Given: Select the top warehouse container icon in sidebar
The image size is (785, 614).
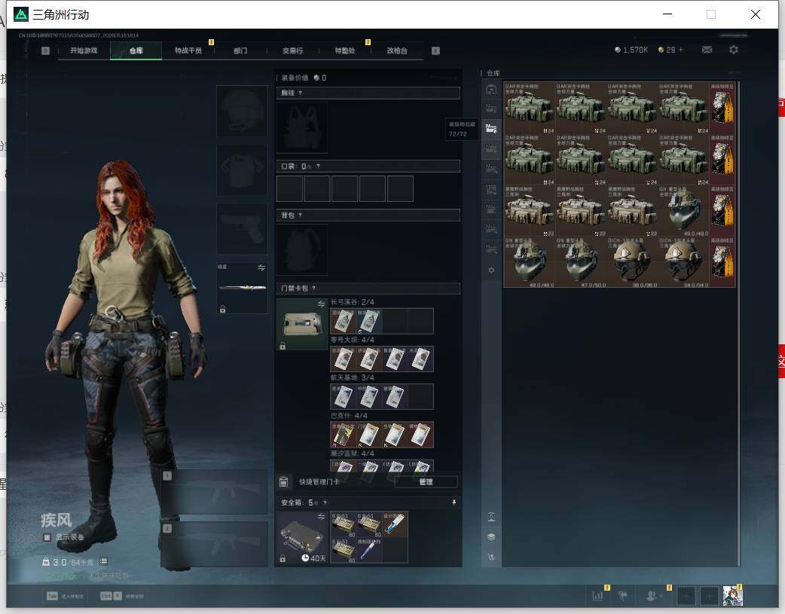Looking at the screenshot, I should pos(491,89).
